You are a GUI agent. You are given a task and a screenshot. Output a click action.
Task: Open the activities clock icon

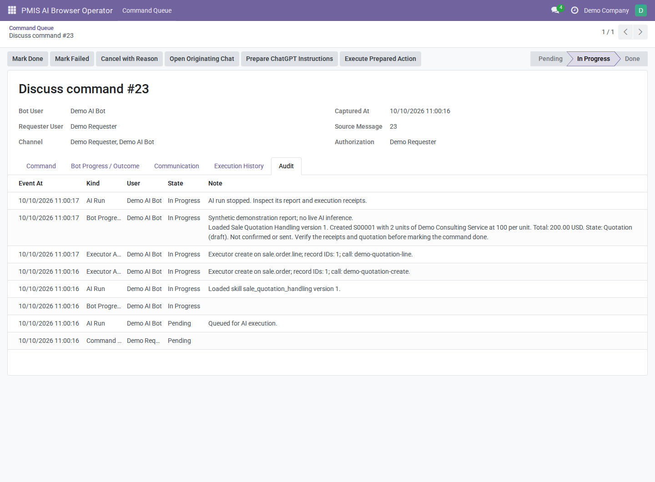pyautogui.click(x=574, y=10)
